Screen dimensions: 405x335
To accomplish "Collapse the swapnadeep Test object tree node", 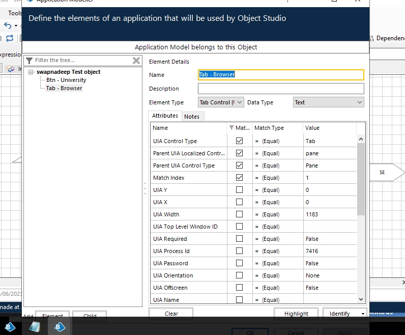I will 32,72.
